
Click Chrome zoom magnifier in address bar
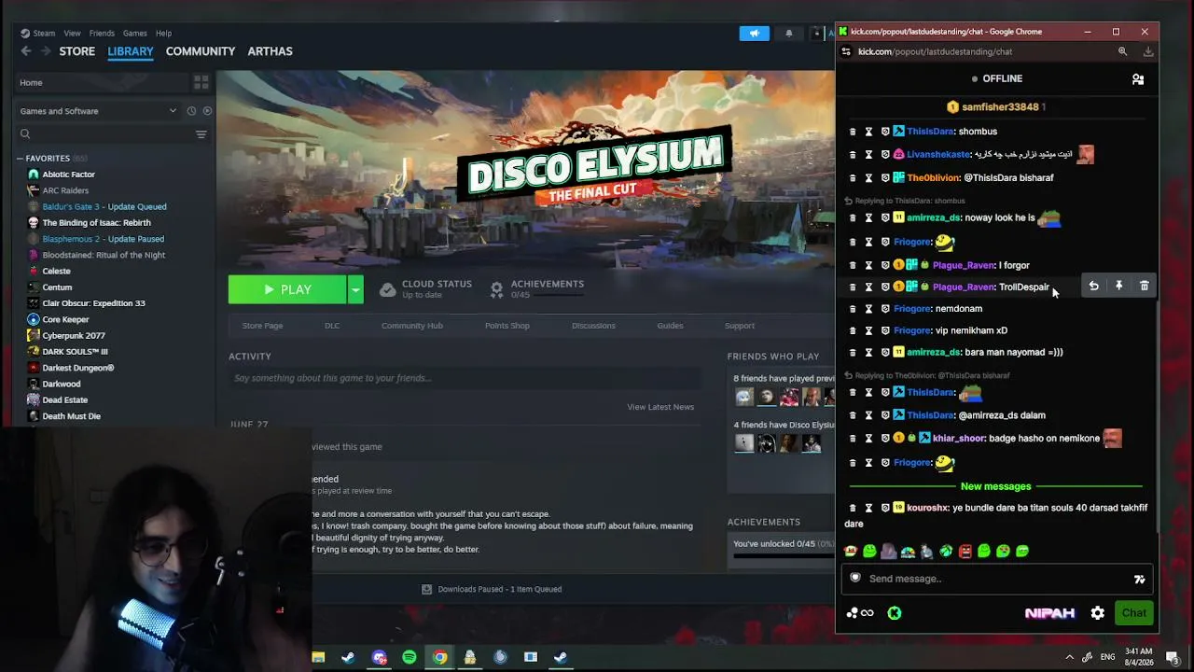1122,52
